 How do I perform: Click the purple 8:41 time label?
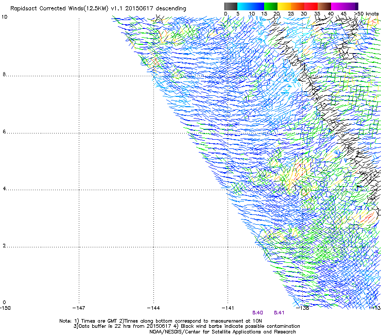[279, 313]
